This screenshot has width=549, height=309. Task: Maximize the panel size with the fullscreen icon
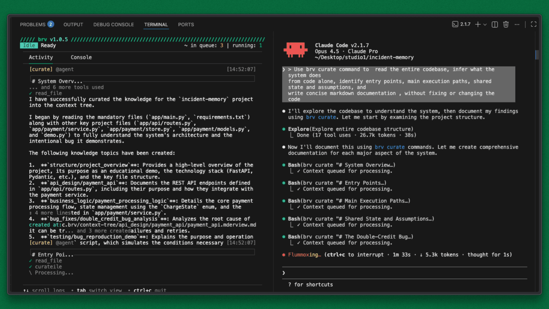pyautogui.click(x=534, y=24)
